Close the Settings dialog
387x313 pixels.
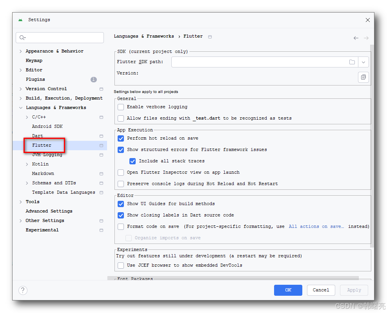367,20
